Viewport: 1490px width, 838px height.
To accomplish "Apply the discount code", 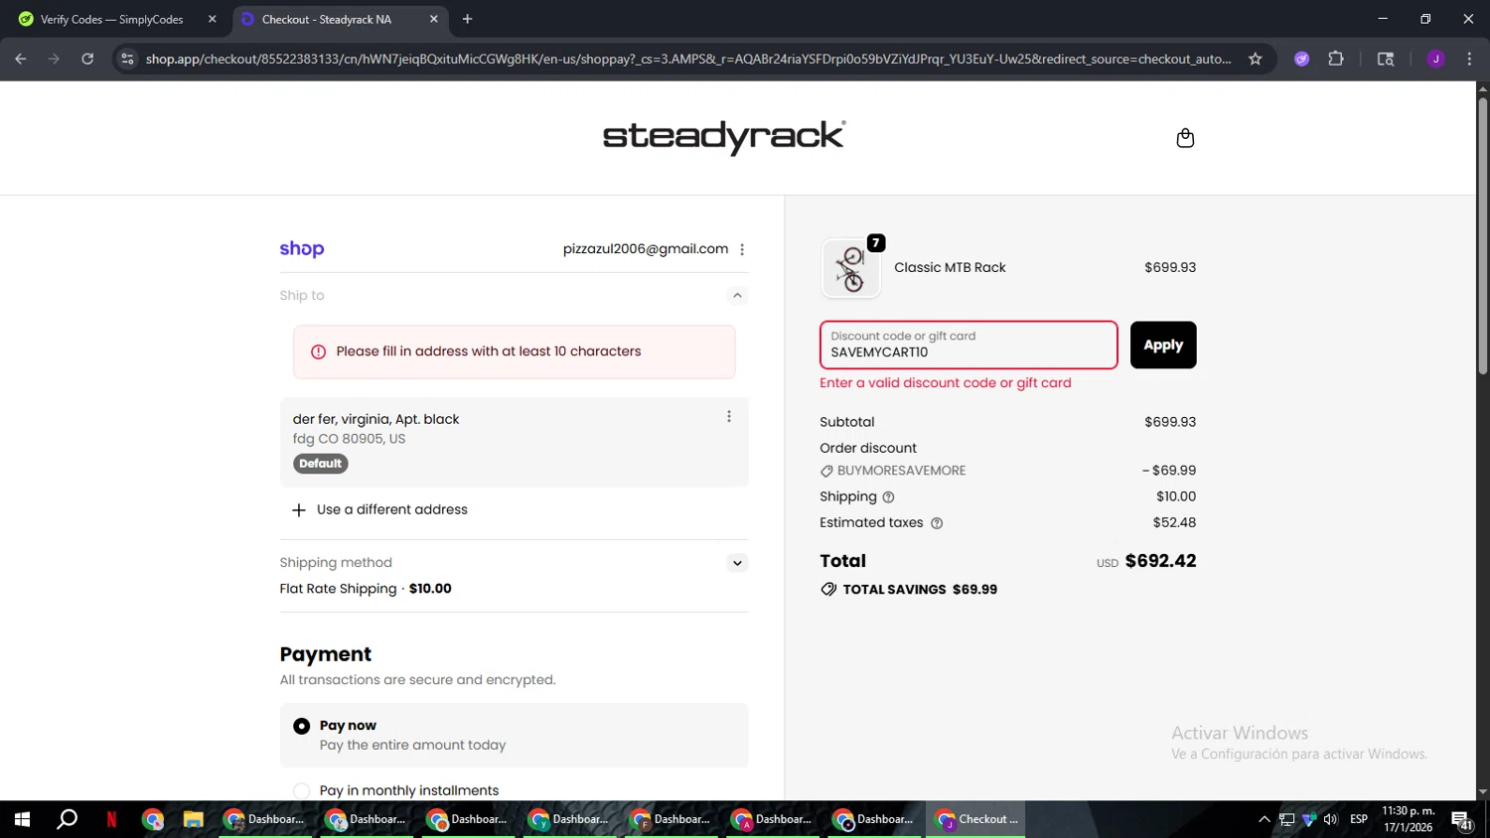I will (x=1163, y=346).
